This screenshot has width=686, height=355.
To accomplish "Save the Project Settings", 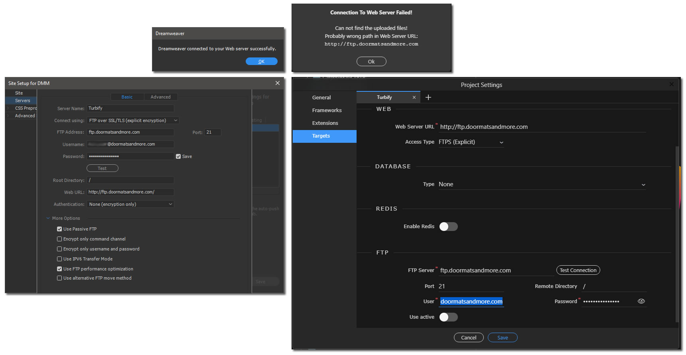I will coord(503,337).
